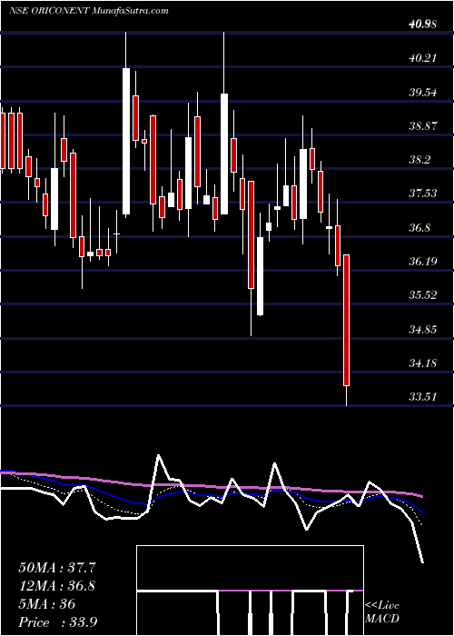Click the 38.87 price axis label
454x636 pixels.
point(423,126)
